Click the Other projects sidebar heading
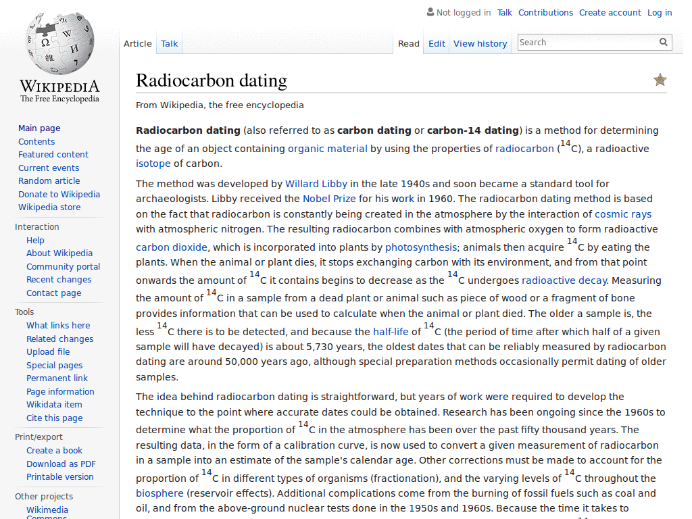The height and width of the screenshot is (519, 692). click(x=44, y=497)
